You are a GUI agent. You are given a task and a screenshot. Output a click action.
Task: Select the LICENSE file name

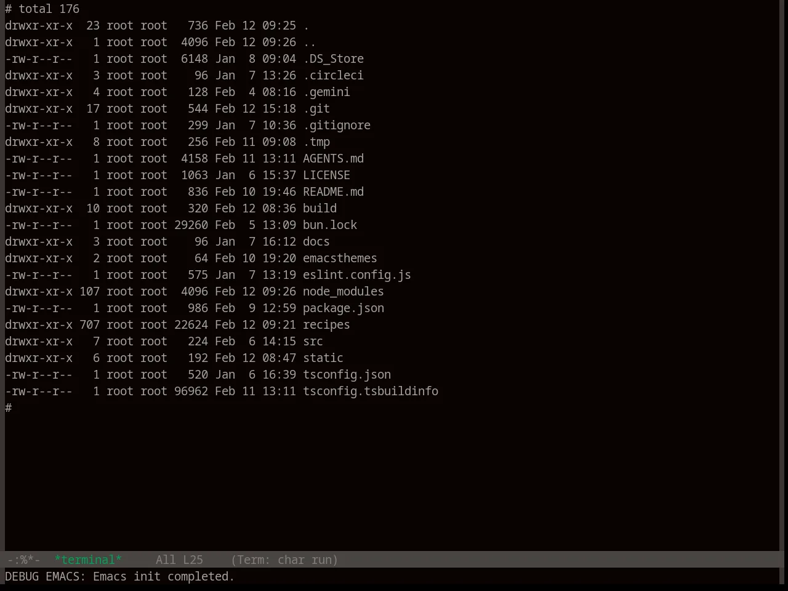tap(326, 175)
